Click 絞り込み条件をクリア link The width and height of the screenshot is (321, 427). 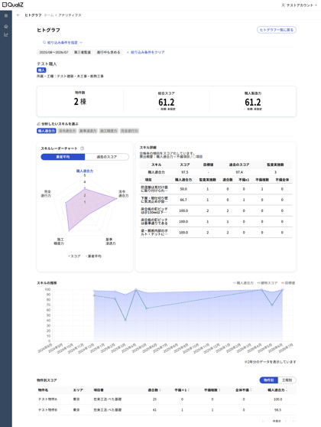[x=148, y=52]
